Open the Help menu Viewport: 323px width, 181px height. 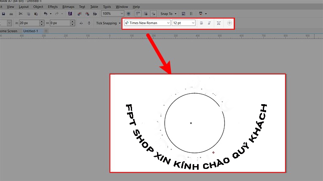click(x=136, y=7)
